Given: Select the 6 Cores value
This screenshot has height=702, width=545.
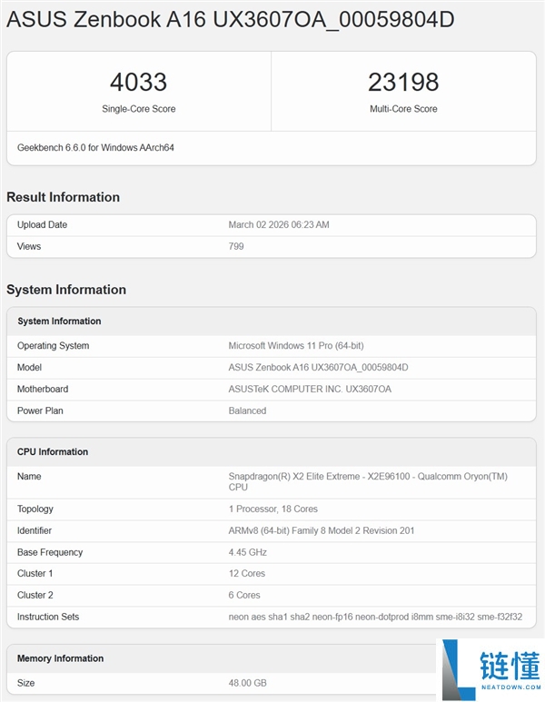Looking at the screenshot, I should [x=244, y=595].
